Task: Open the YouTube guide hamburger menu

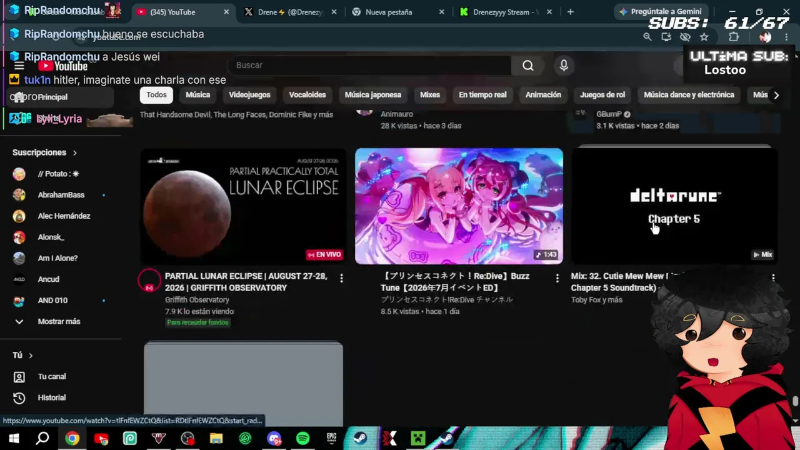Action: click(19, 66)
